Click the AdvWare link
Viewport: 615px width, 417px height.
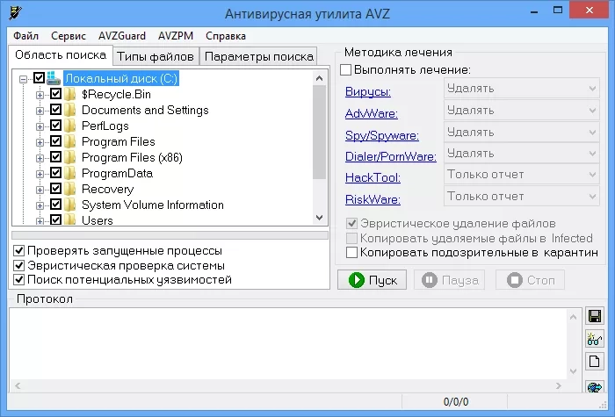coord(372,113)
